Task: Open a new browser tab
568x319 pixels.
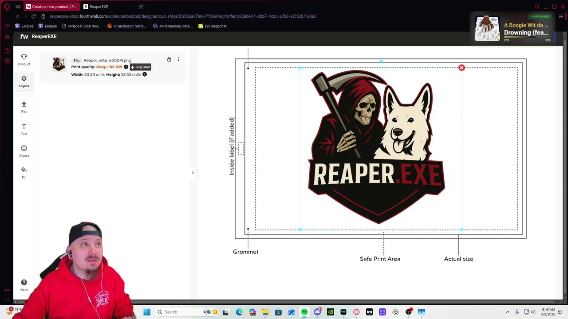Action: click(141, 7)
